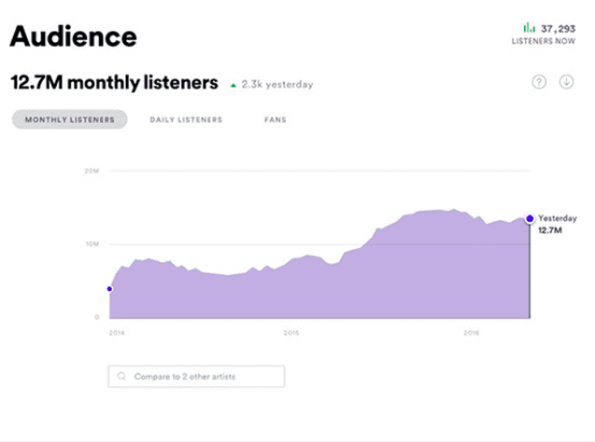
Task: Click the green up-triangle change indicator
Action: pos(234,85)
